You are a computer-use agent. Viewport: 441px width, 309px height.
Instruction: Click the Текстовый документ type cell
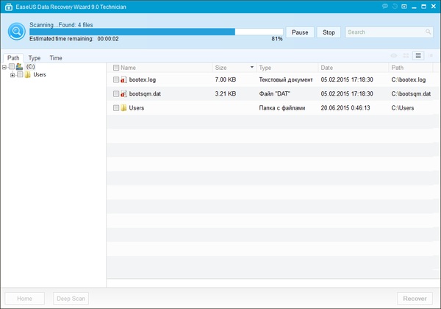pos(286,79)
